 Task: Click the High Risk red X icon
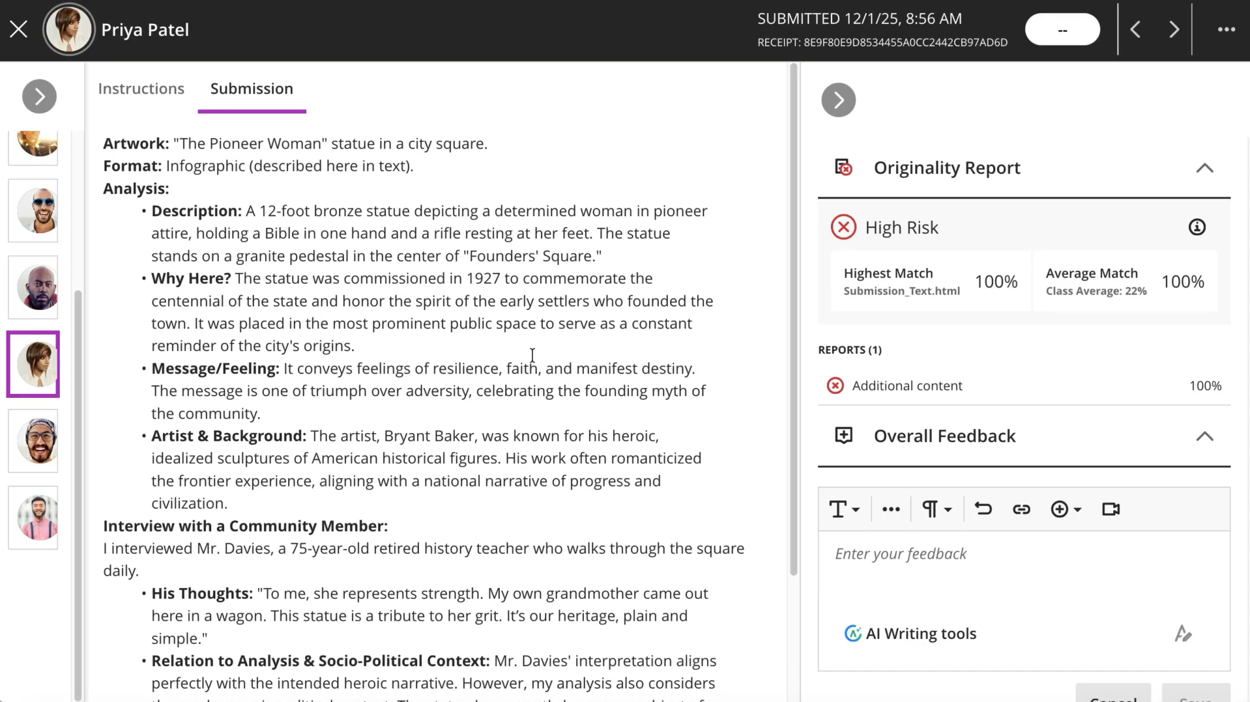coord(843,227)
